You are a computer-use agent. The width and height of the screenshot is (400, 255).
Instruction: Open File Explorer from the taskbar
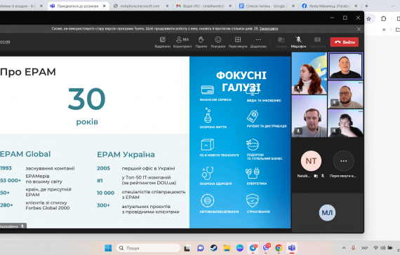click(x=227, y=248)
